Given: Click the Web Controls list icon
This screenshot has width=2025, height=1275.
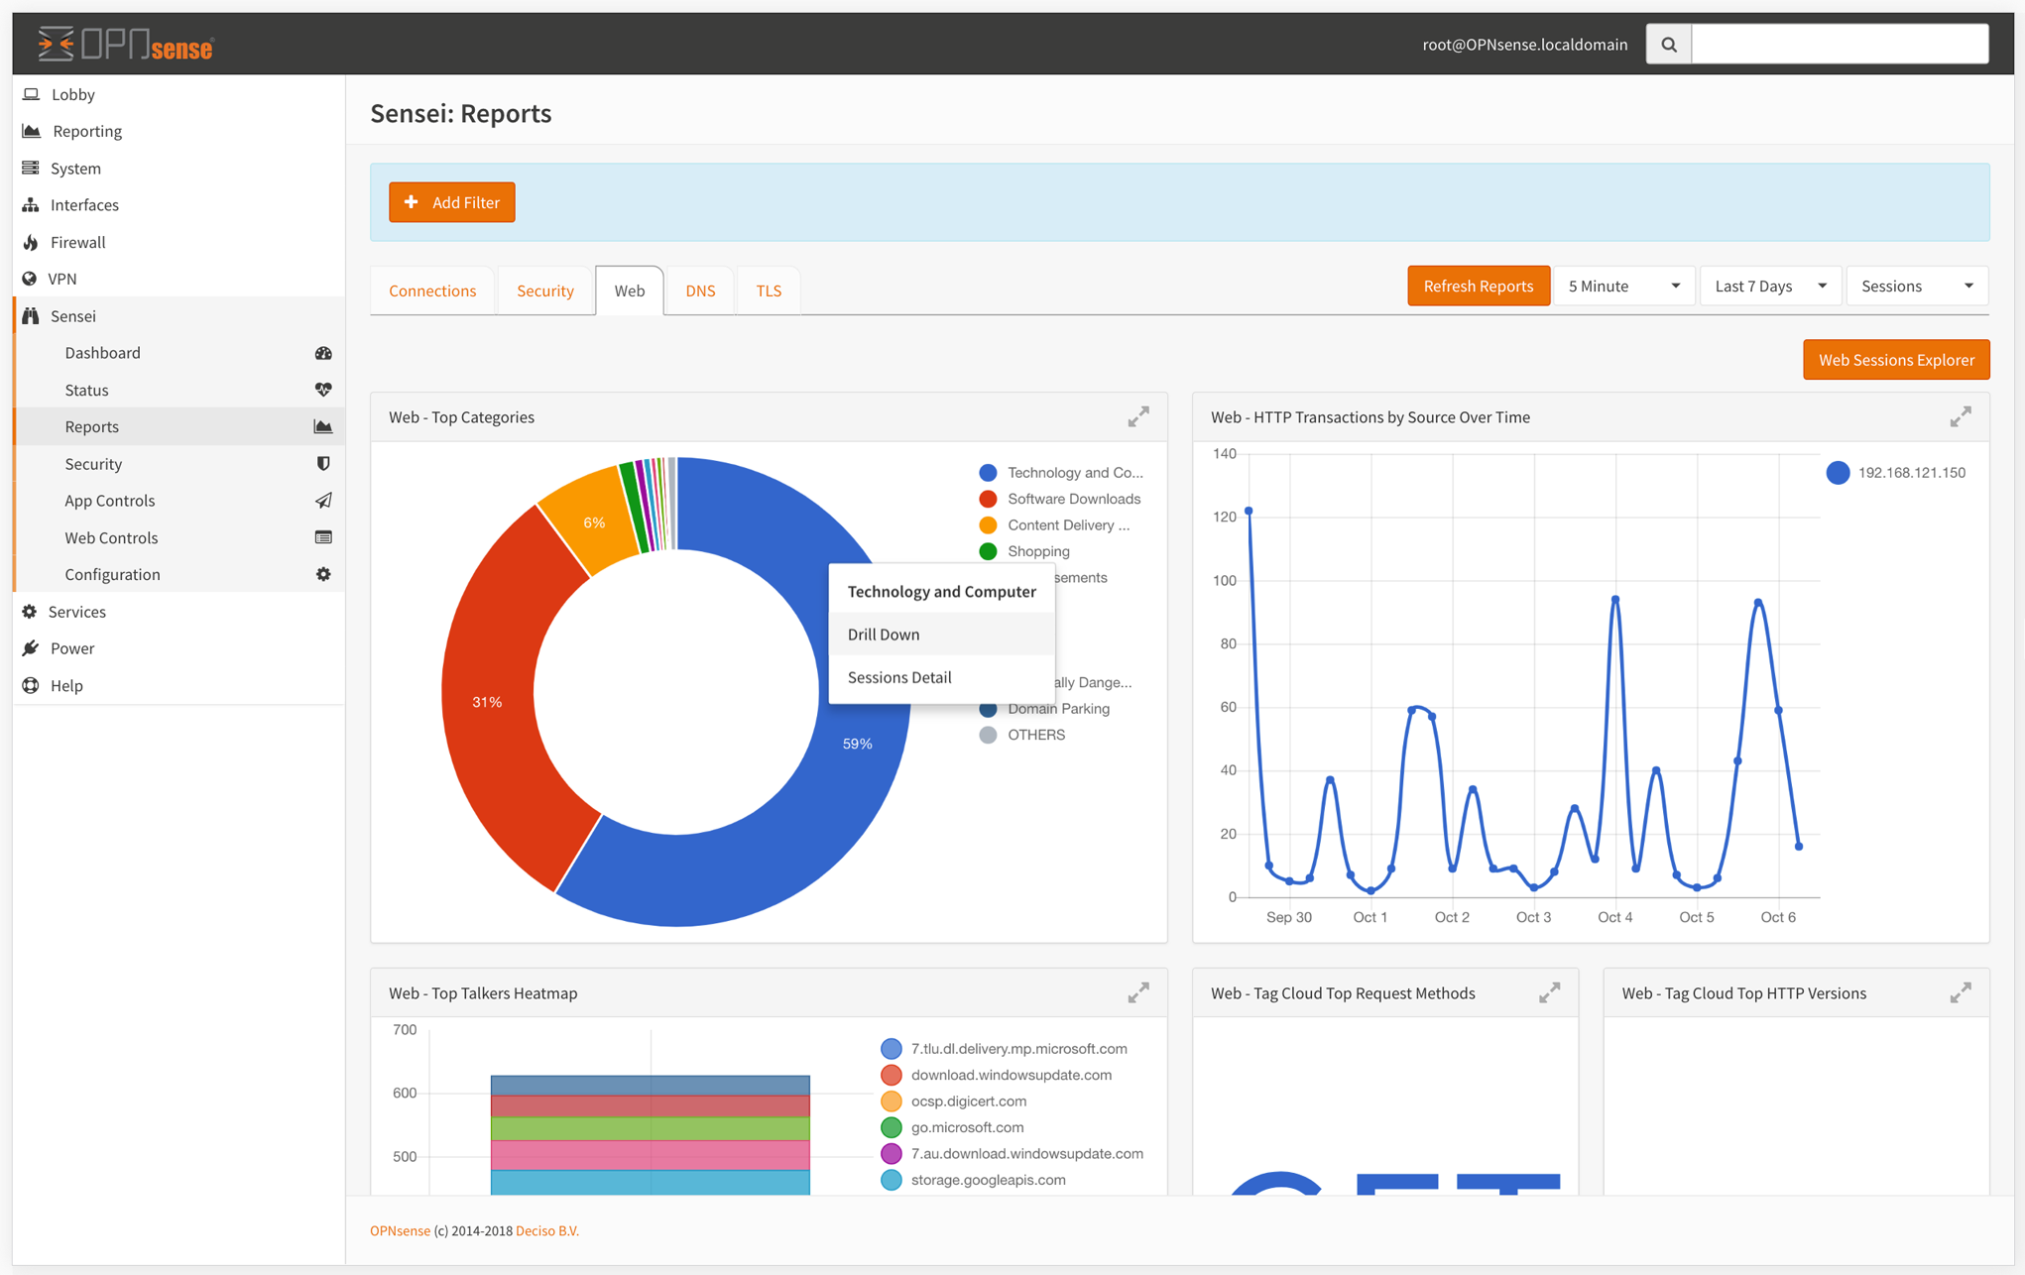Looking at the screenshot, I should coord(323,537).
